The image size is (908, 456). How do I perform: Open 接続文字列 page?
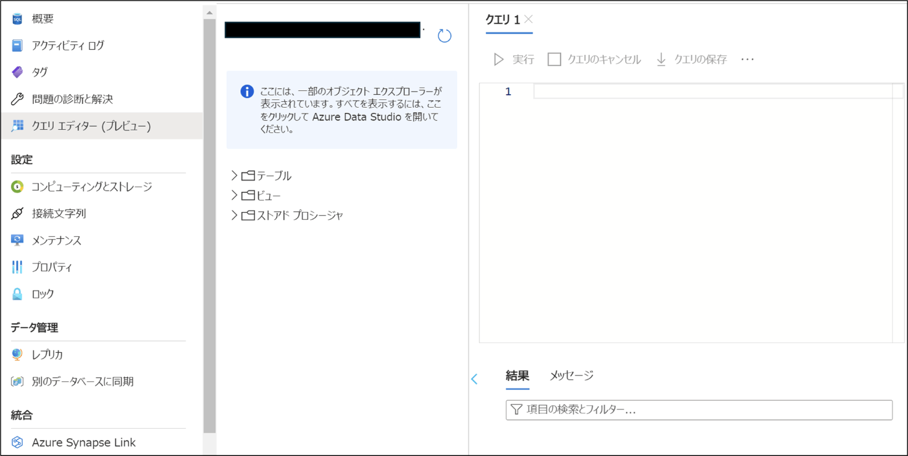pos(59,213)
